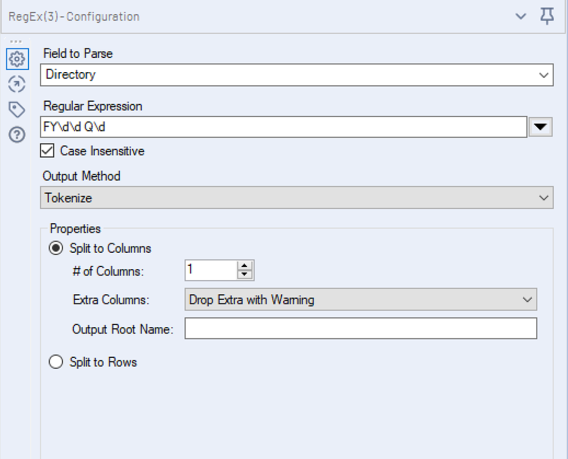Screen dimensions: 568x459
Task: Expand the Extra Columns dropdown
Action: coord(360,299)
